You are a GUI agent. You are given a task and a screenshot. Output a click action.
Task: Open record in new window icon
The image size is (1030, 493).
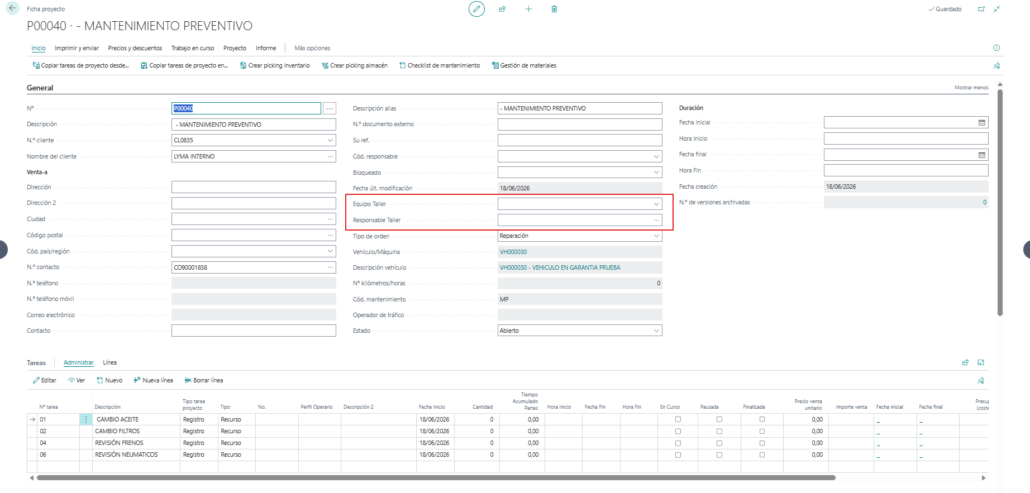[981, 9]
